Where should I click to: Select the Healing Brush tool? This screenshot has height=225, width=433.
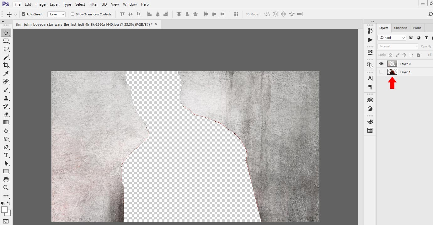point(6,82)
